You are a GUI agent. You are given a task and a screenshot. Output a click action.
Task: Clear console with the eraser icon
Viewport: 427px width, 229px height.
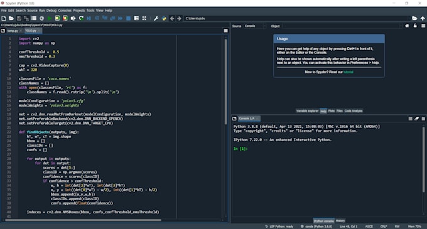click(417, 119)
